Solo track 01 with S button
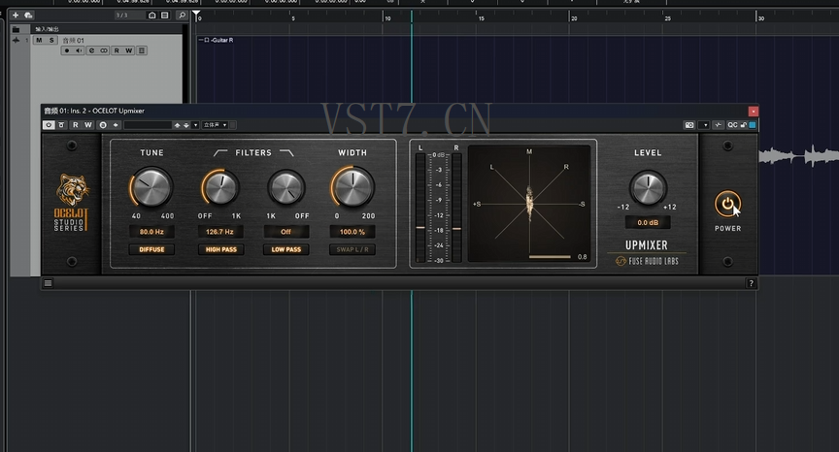839x452 pixels. click(51, 40)
